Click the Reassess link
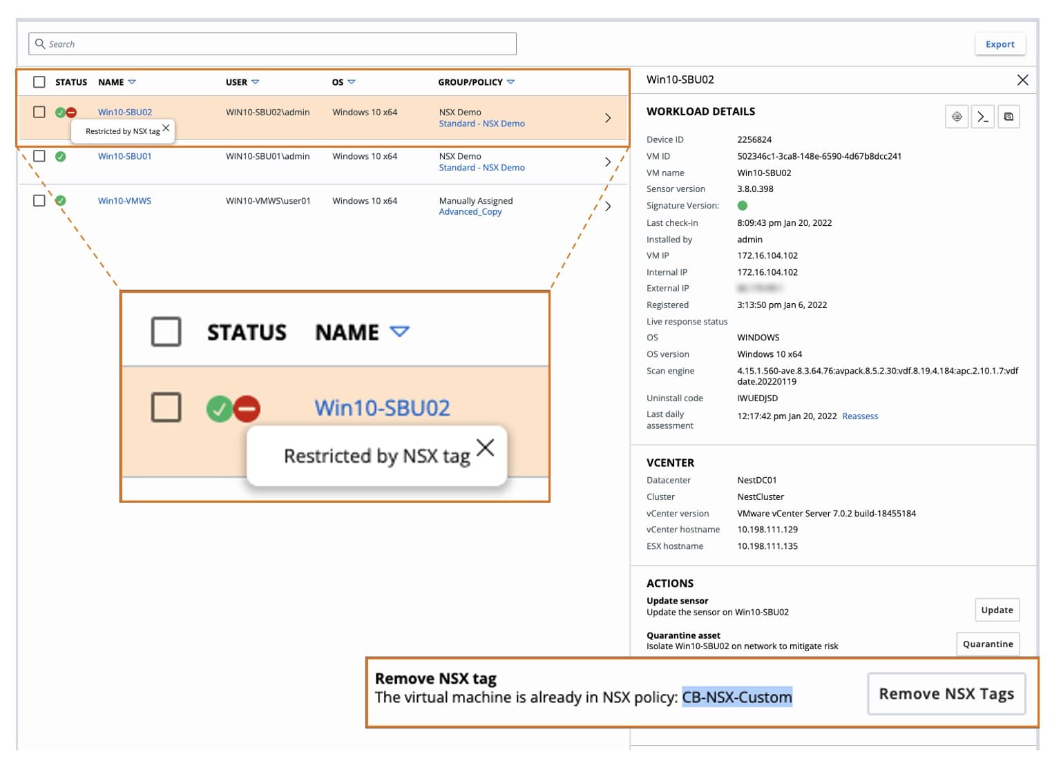 tap(860, 416)
